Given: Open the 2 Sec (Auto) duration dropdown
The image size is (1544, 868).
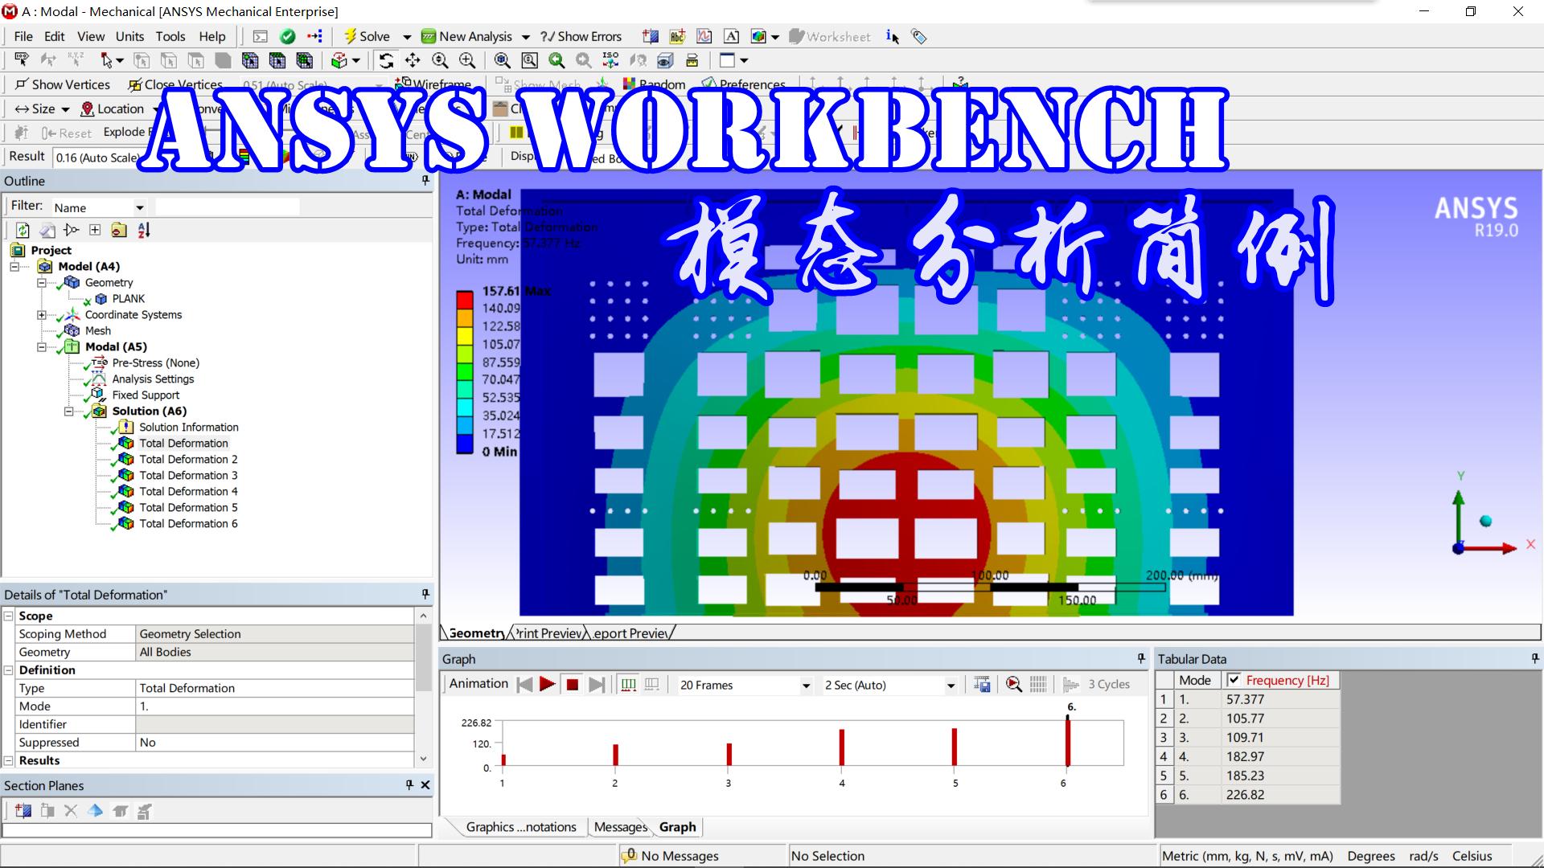Looking at the screenshot, I should (x=951, y=685).
